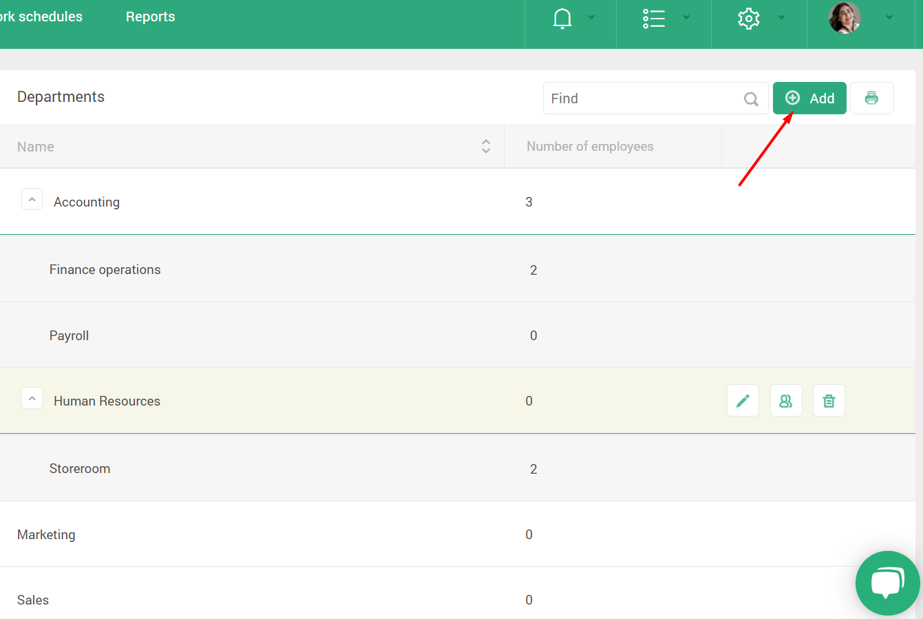Click the user profile avatar
Screen dimensions: 923x619
point(845,17)
